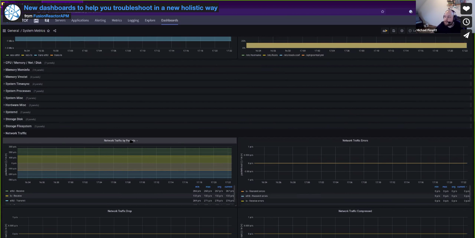Click the add panel icon
This screenshot has width=475, height=238.
click(x=385, y=31)
